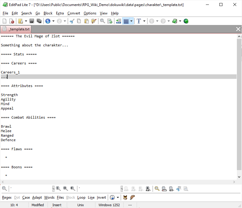Image resolution: width=242 pixels, height=208 pixels.
Task: Expand the Forward history dropdown arrow
Action: point(169,21)
